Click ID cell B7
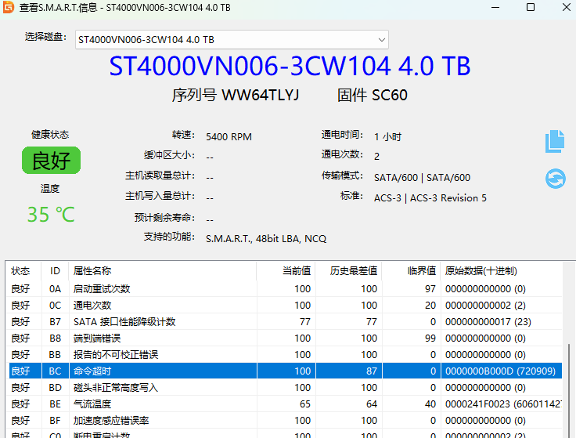Image resolution: width=576 pixels, height=438 pixels. 55,322
